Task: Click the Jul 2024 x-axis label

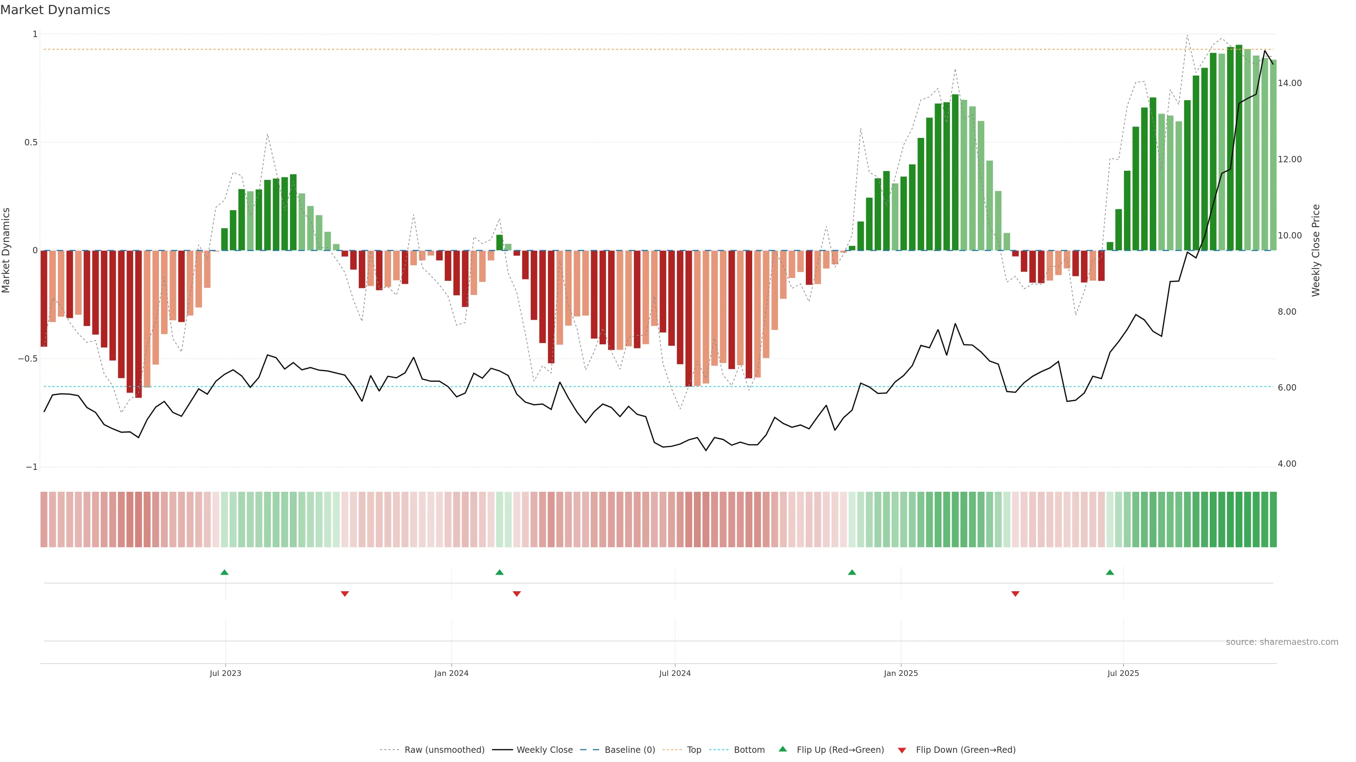Action: [675, 673]
